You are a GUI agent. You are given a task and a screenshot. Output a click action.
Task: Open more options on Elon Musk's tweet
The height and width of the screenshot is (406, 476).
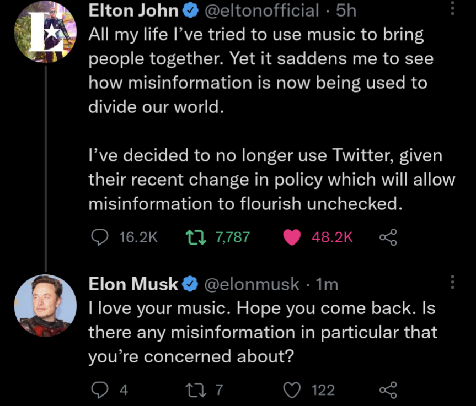[452, 282]
